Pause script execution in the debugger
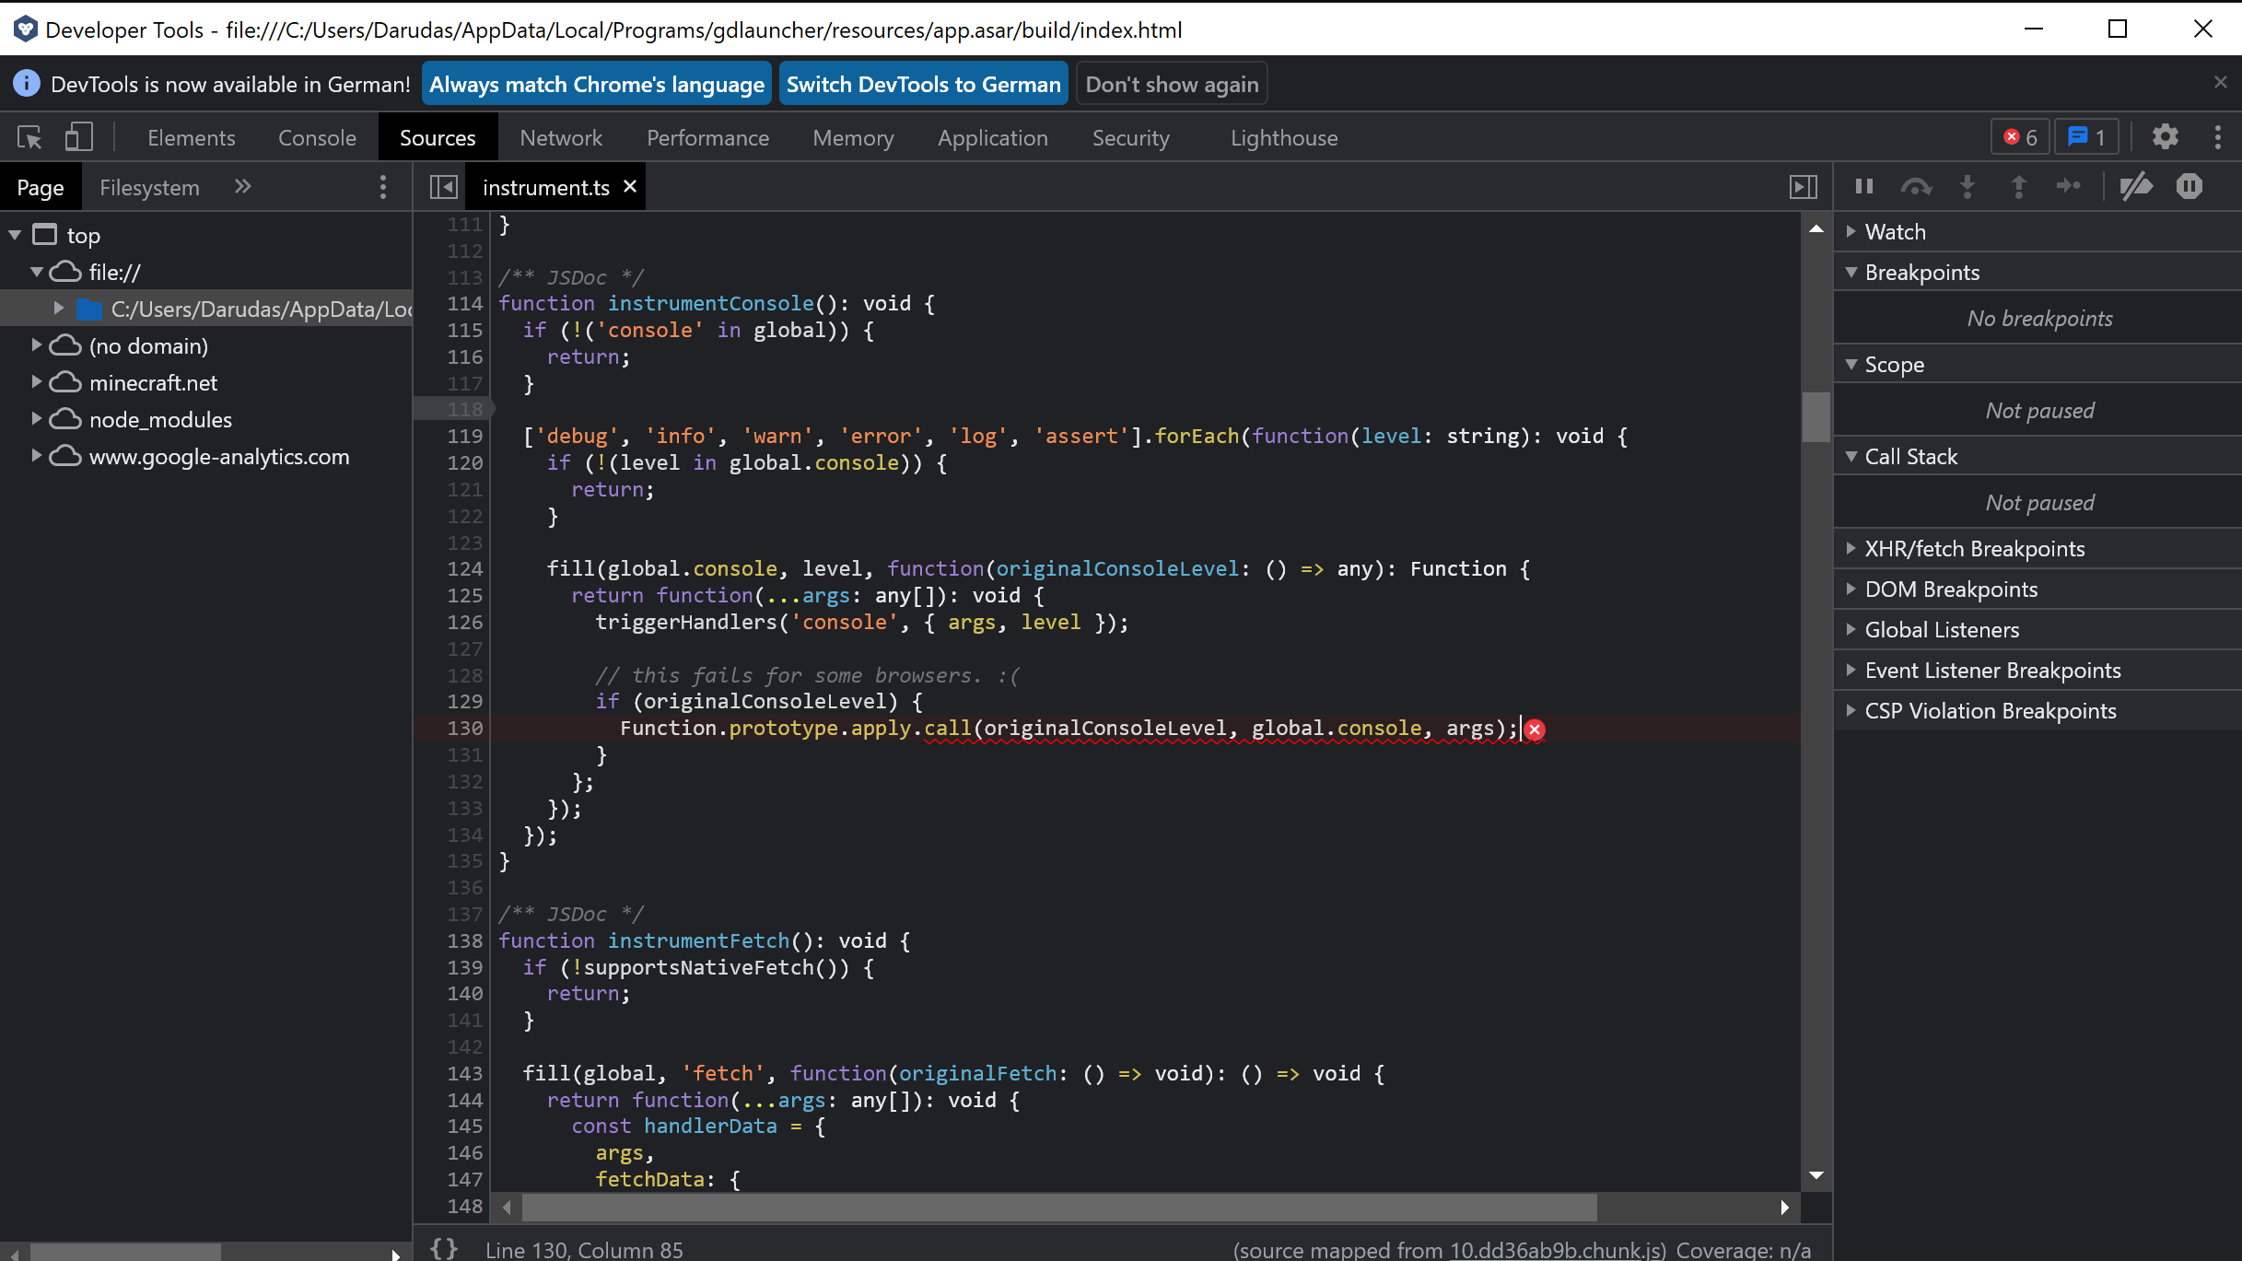2242x1261 pixels. click(1864, 186)
